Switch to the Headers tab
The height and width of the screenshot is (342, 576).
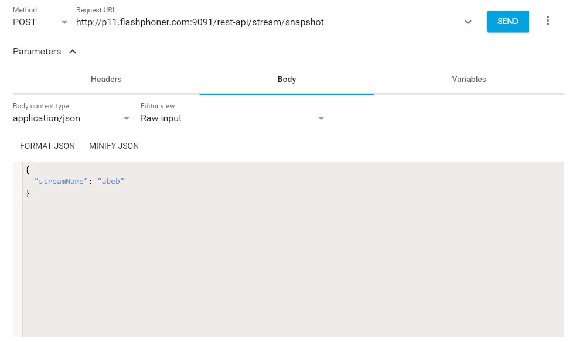(106, 80)
